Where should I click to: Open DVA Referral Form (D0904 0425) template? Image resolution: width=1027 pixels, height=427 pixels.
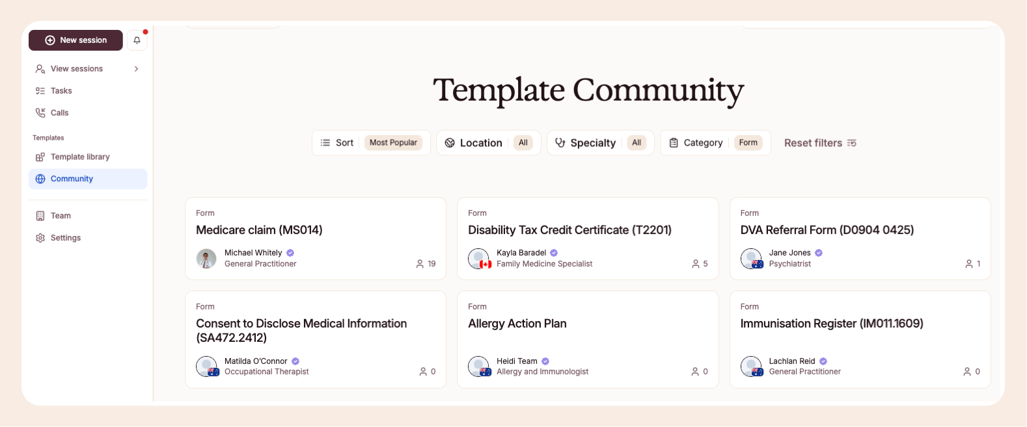coord(860,239)
